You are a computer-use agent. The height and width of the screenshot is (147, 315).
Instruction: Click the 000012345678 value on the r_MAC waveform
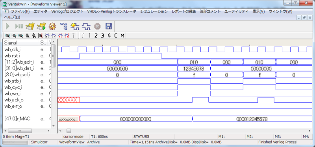click(x=252, y=119)
